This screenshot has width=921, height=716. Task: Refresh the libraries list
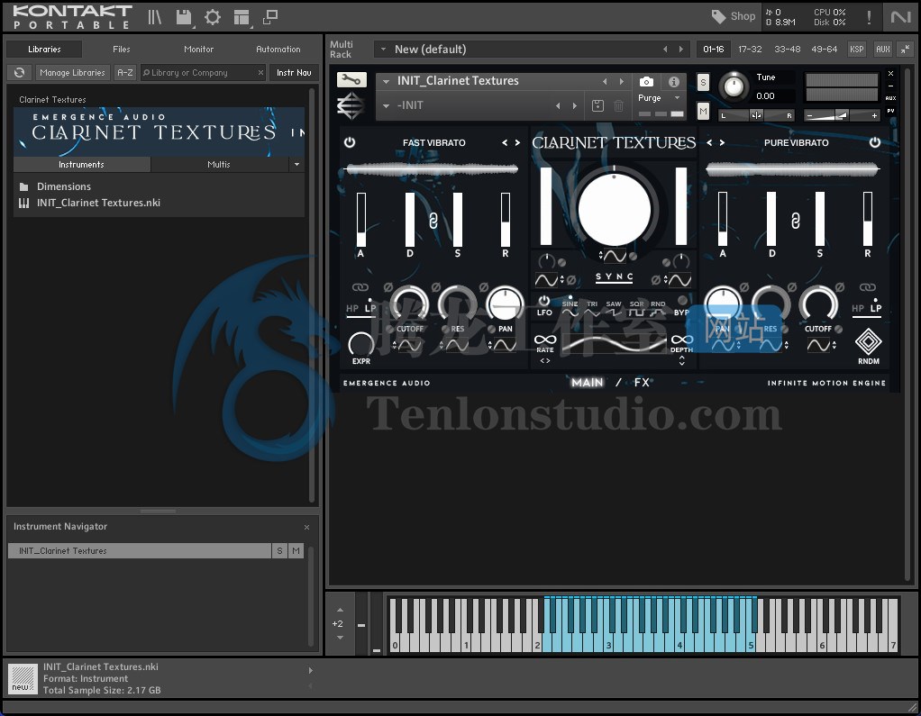pos(20,72)
